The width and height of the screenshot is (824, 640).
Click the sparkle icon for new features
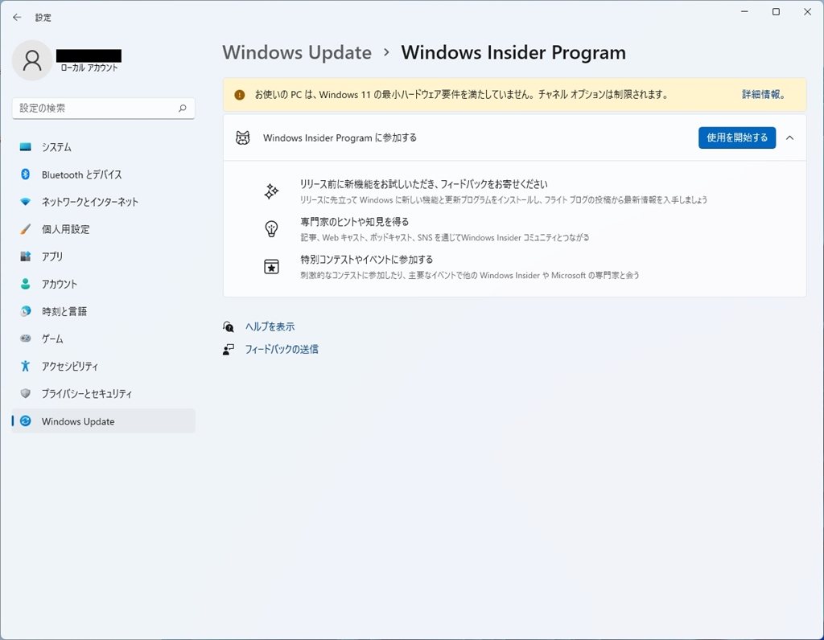pyautogui.click(x=271, y=191)
